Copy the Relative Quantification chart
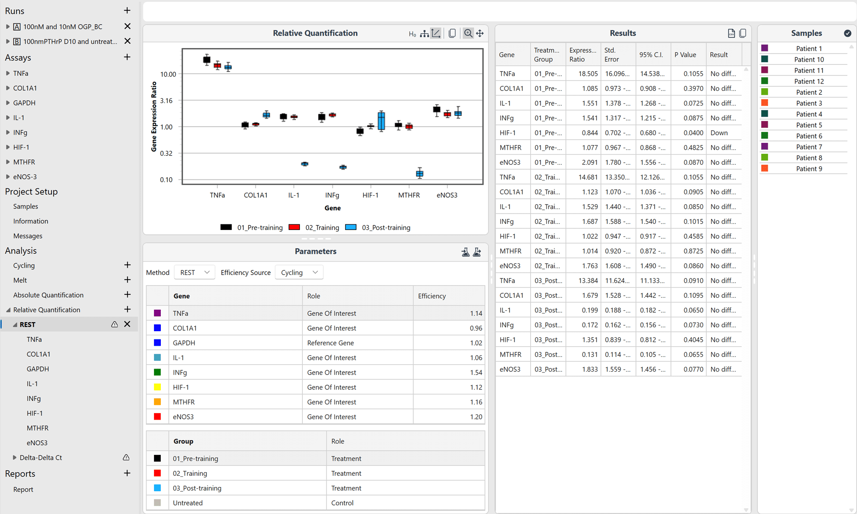857x514 pixels. tap(452, 33)
